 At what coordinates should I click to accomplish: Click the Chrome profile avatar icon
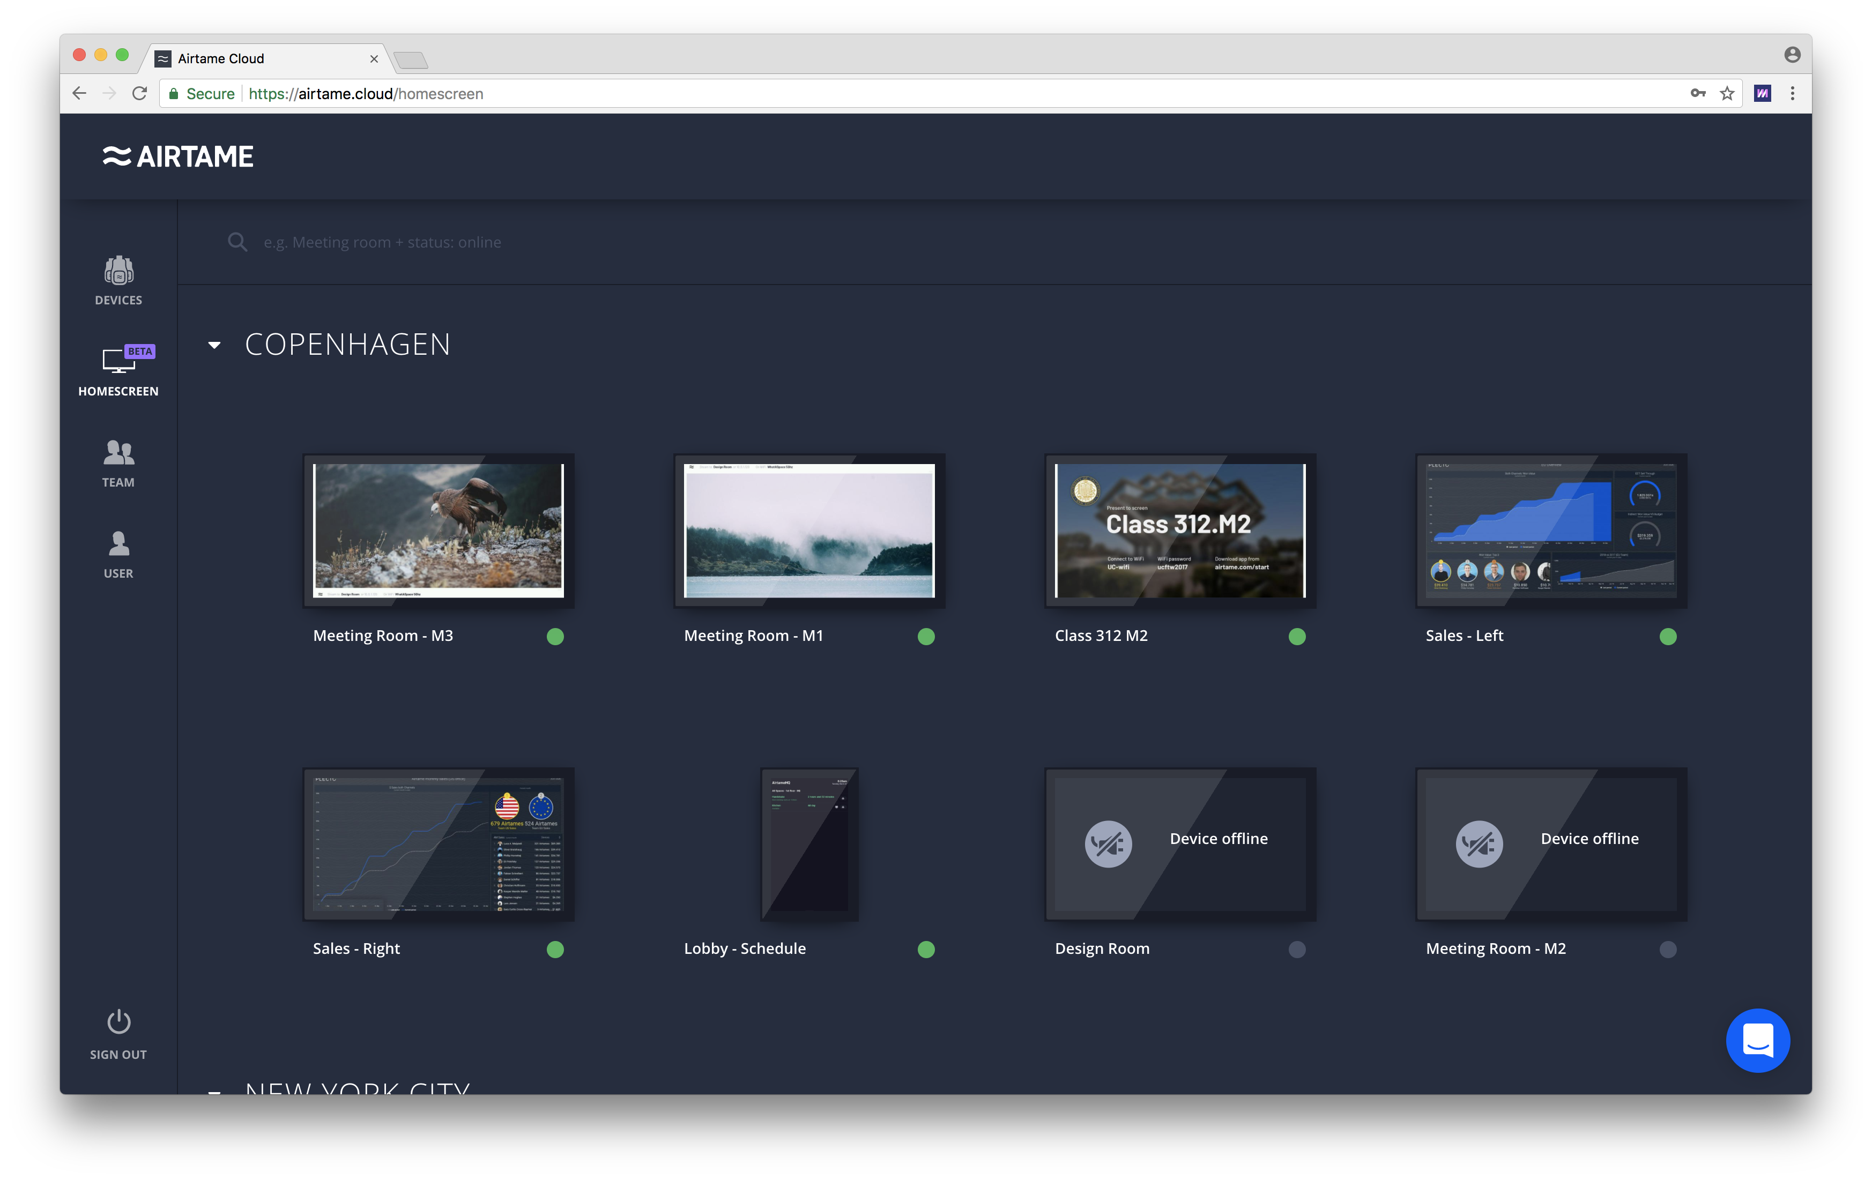coord(1793,54)
